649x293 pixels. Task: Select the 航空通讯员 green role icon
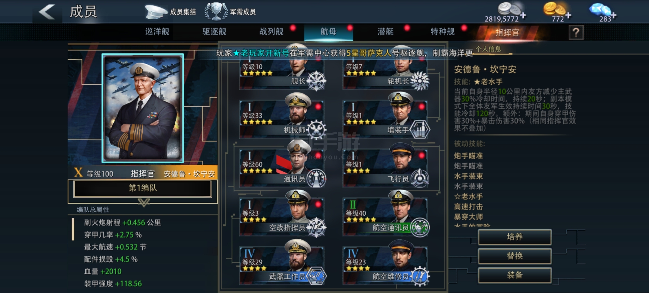420,227
